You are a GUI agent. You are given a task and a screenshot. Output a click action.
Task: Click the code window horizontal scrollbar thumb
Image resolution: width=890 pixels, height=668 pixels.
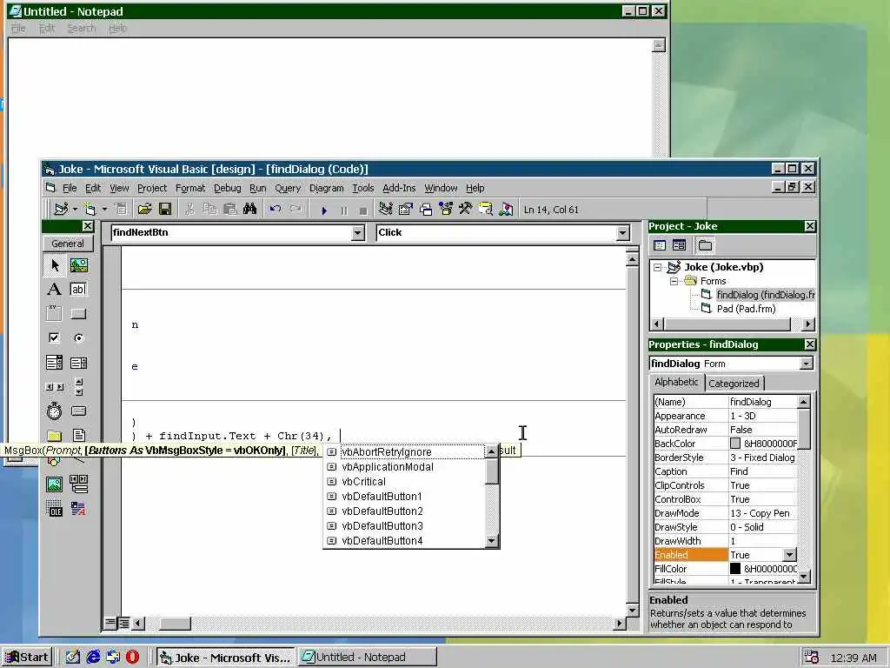pyautogui.click(x=174, y=623)
